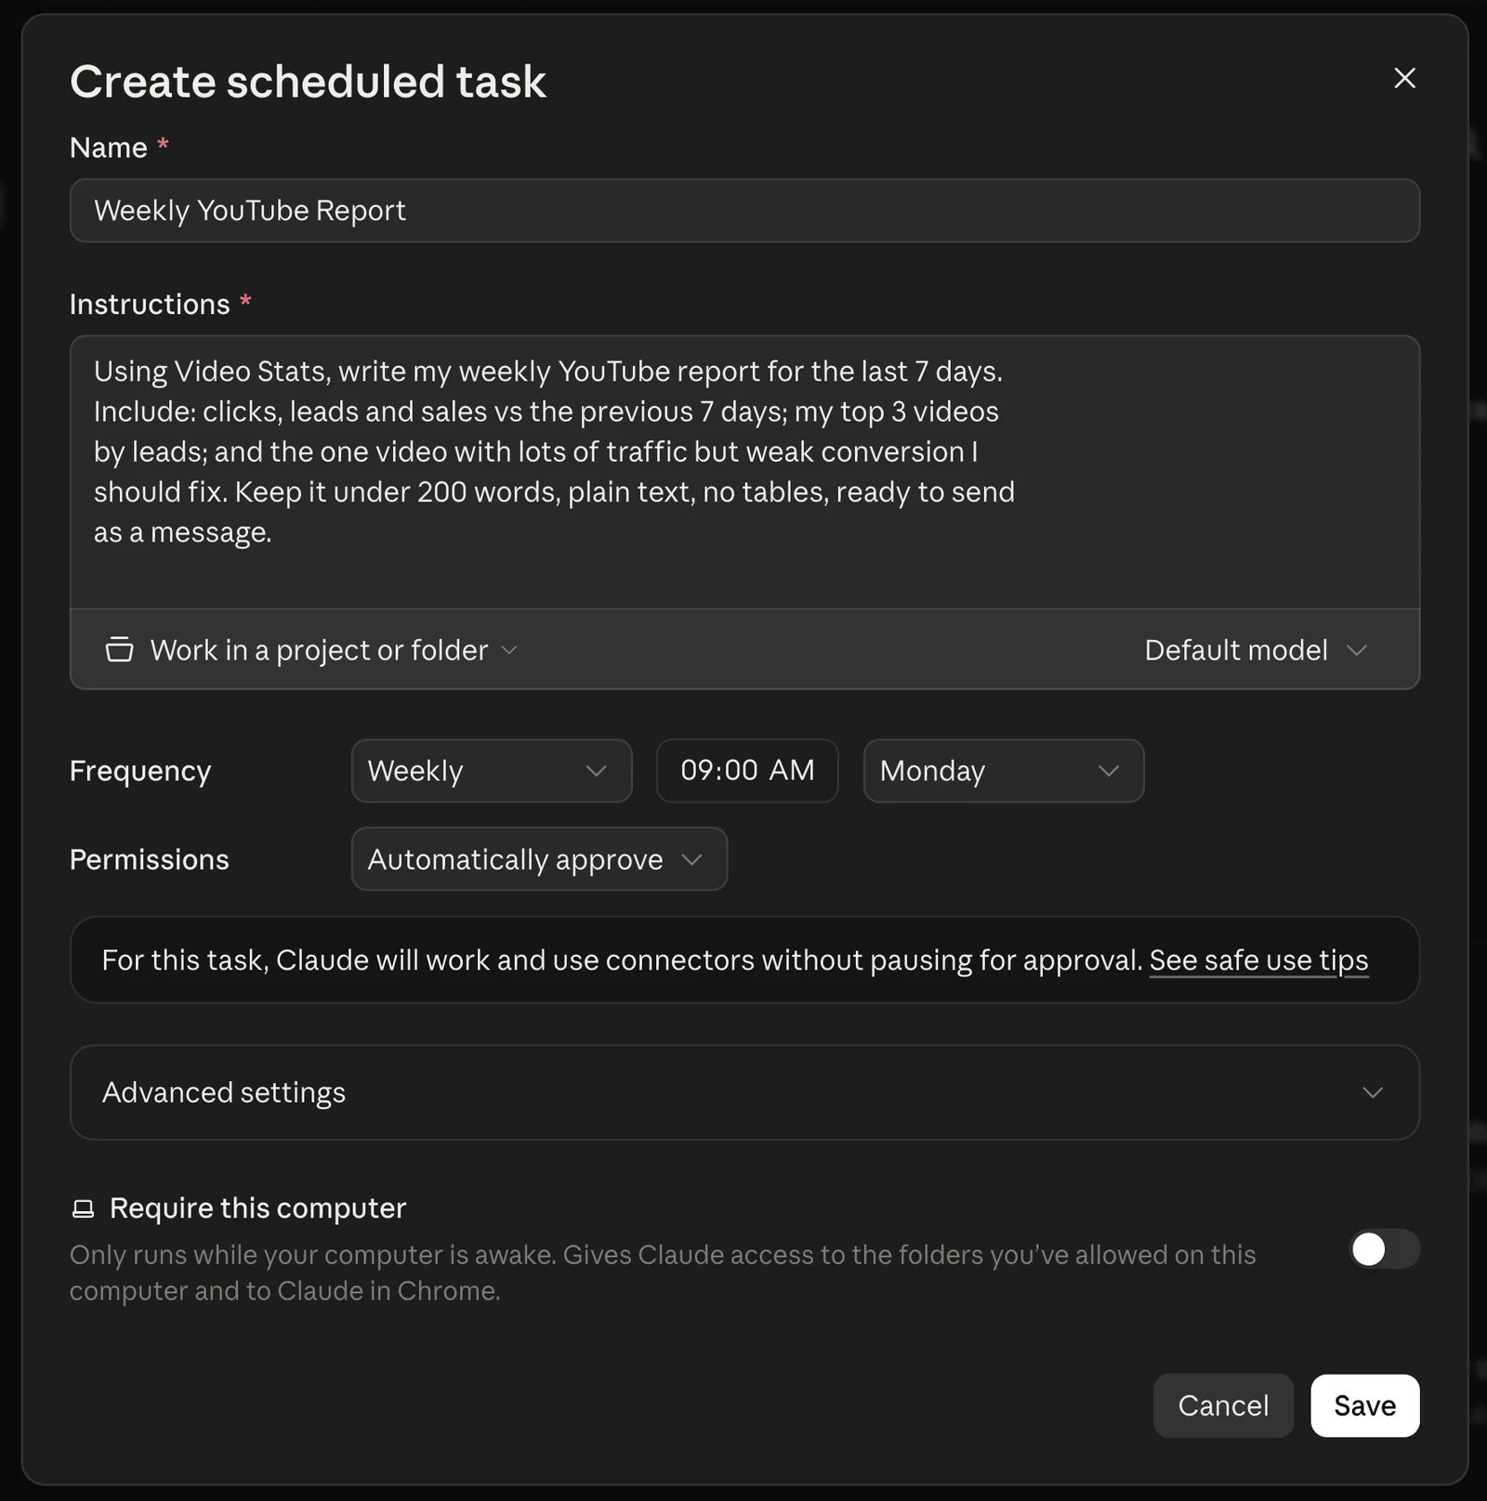Click the Instructions field label
This screenshot has width=1487, height=1501.
[150, 304]
